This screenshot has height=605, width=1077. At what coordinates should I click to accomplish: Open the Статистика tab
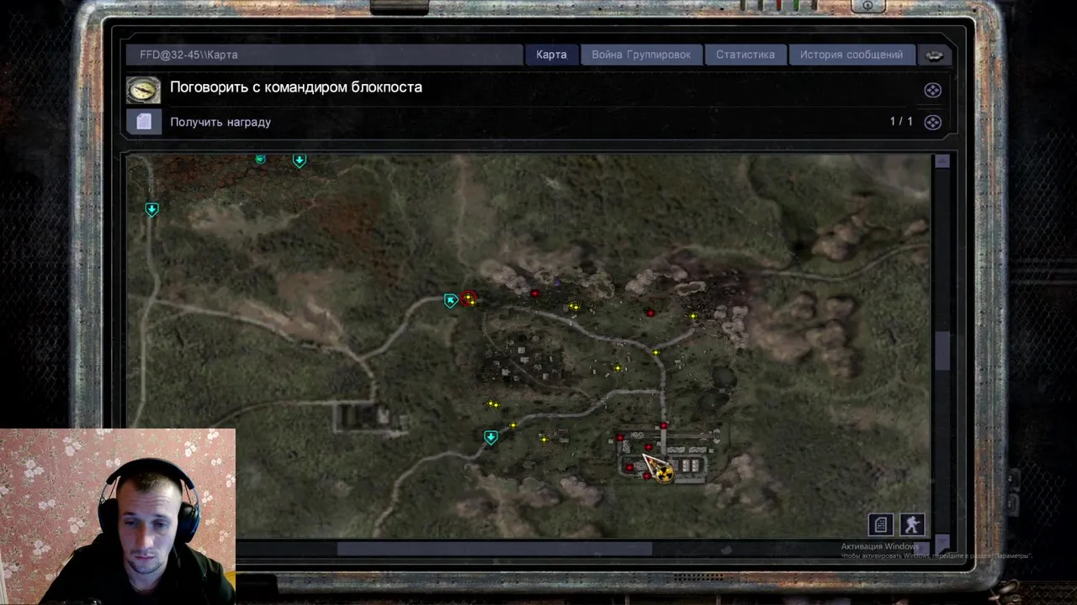tap(745, 55)
